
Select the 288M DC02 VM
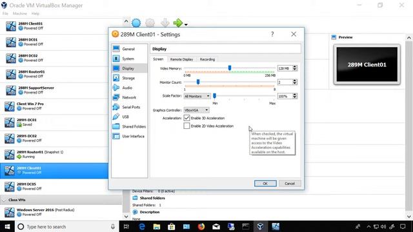coord(61,58)
